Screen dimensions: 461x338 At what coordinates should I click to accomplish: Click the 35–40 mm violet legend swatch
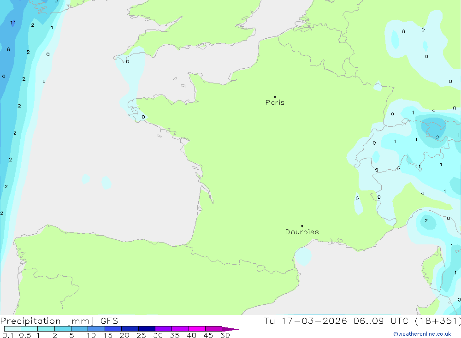180,329
